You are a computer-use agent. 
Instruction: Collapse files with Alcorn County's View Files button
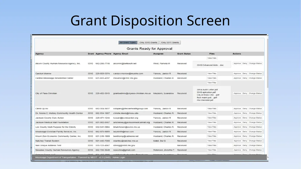point(212,58)
